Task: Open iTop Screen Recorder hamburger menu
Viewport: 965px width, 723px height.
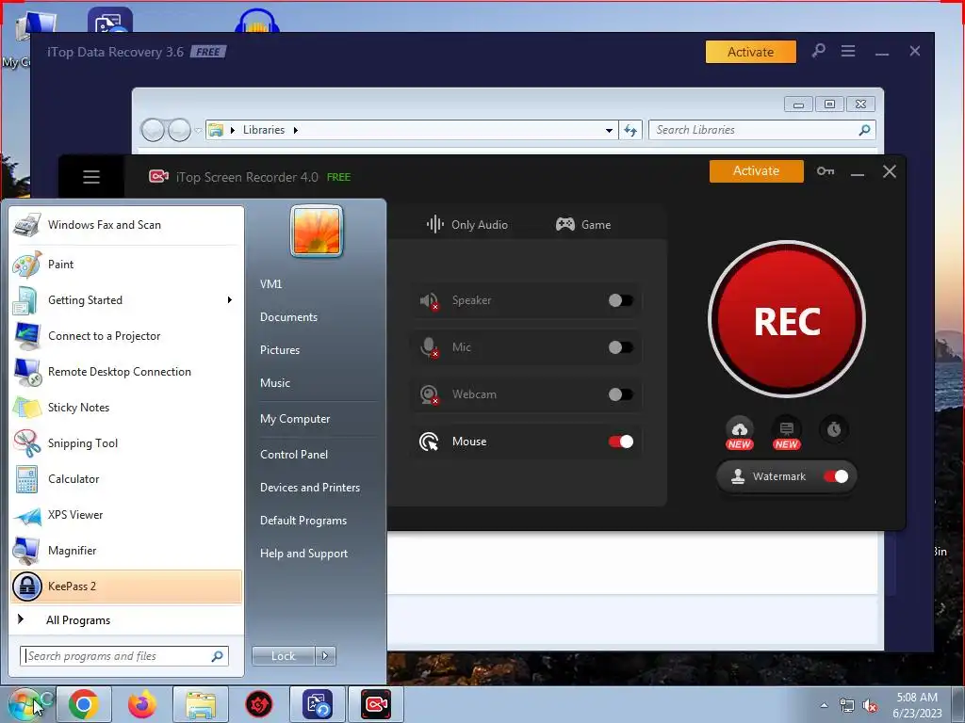Action: 91,177
